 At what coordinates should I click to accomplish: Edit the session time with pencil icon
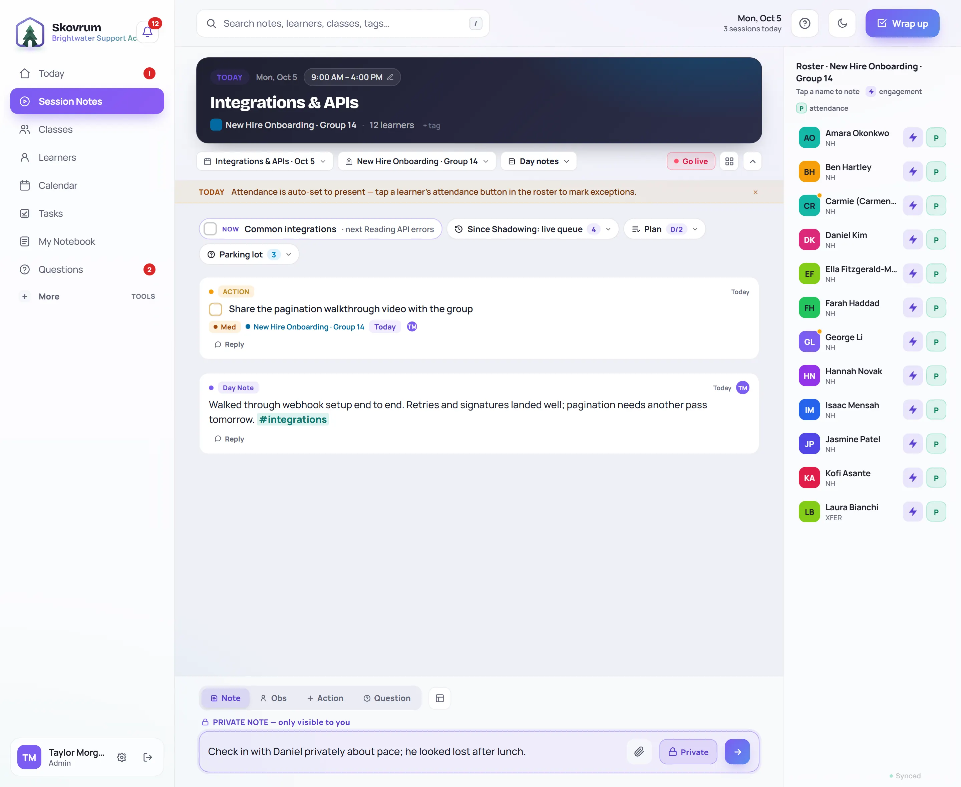tap(390, 77)
